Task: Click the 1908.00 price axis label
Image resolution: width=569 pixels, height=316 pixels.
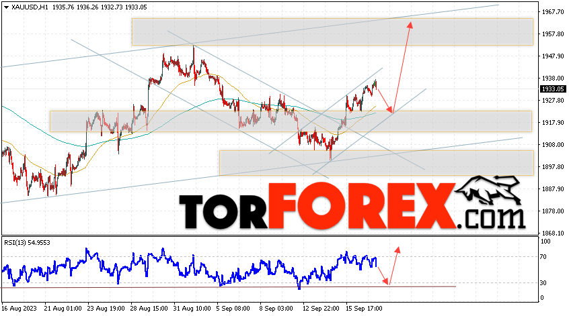Action: (553, 145)
